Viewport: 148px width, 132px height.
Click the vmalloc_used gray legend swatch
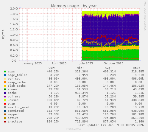point(5,107)
